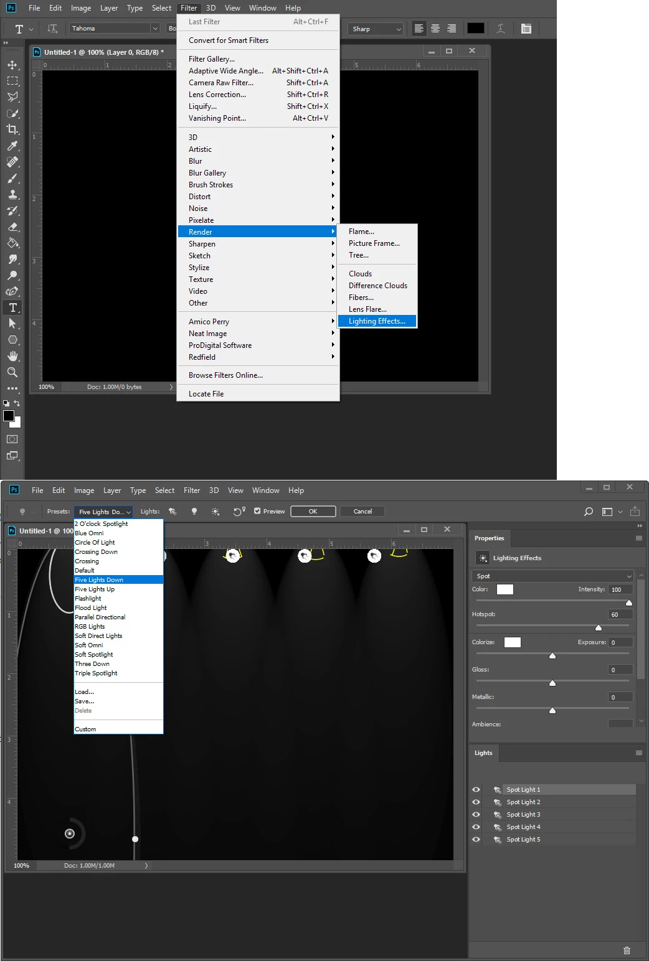
Task: Open Properties panel menu icon
Action: coord(638,538)
